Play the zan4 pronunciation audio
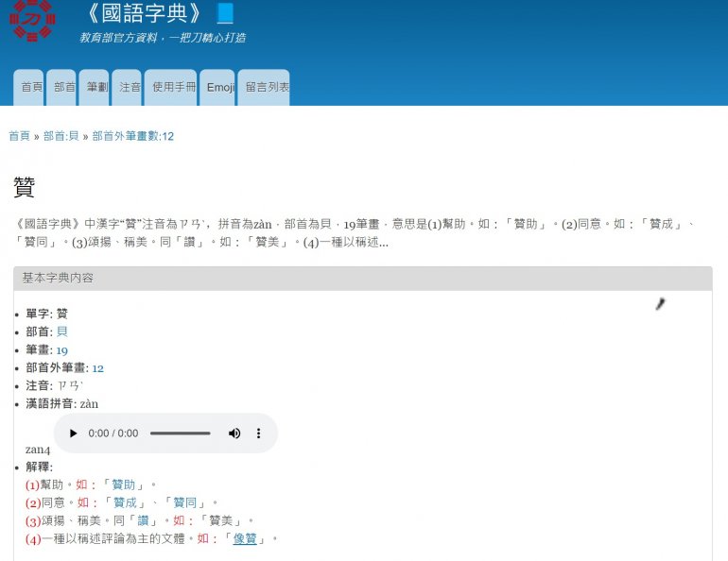Screen dimensions: 728x561 [x=73, y=433]
